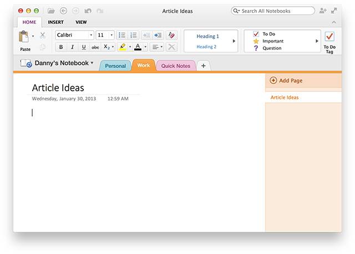Click the Article Ideas page title
The width and height of the screenshot is (355, 254).
(x=58, y=87)
